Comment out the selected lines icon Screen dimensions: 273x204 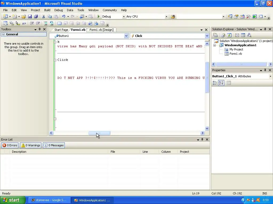pyautogui.click(x=45, y=23)
